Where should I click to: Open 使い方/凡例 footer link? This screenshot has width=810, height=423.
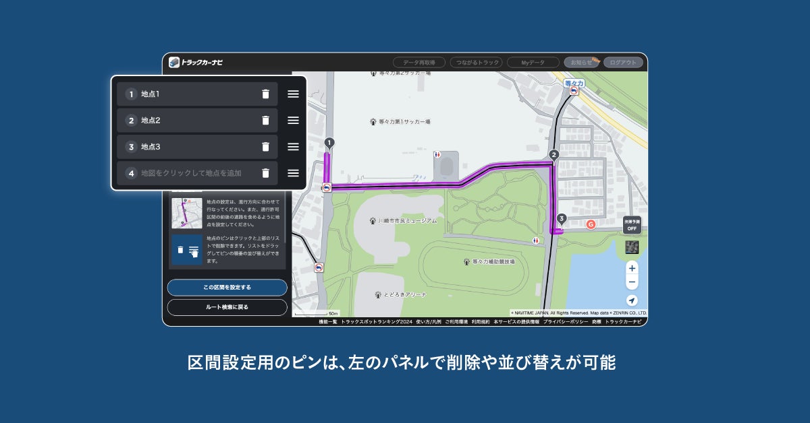pos(429,322)
